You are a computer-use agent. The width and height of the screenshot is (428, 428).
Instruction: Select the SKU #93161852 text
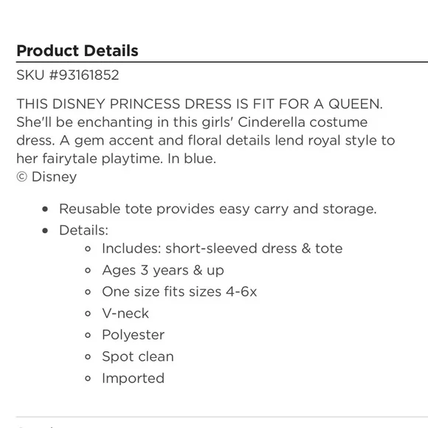point(68,75)
